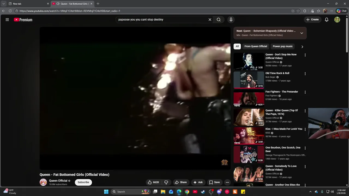
Task: Save video to a playlist
Action: tap(214, 182)
